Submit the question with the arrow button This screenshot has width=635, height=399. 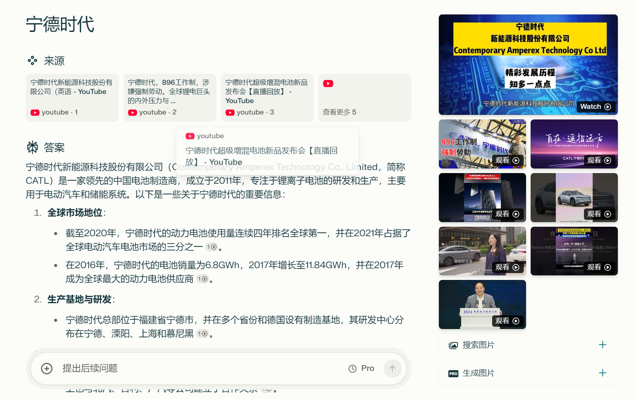coord(392,369)
